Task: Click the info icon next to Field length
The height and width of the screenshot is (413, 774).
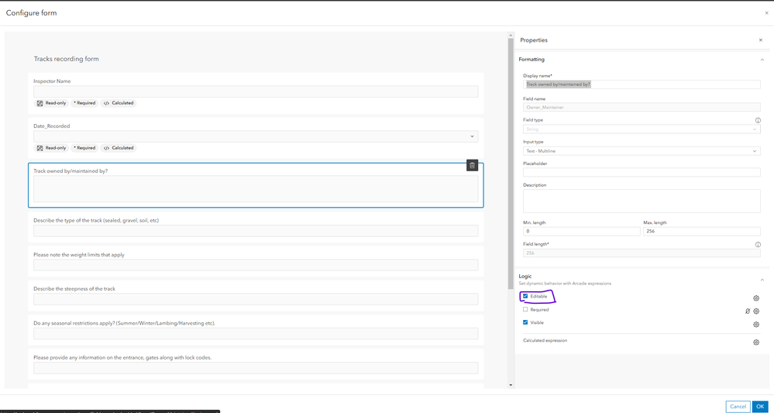Action: coord(758,244)
